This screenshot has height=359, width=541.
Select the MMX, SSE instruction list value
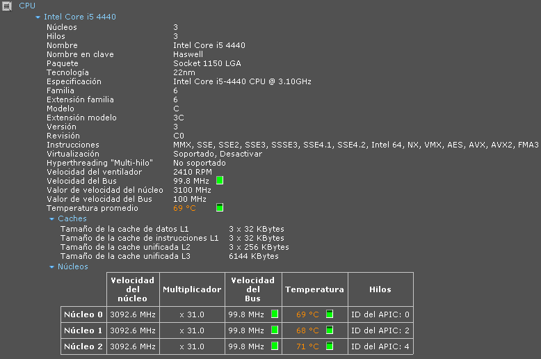tap(356, 145)
